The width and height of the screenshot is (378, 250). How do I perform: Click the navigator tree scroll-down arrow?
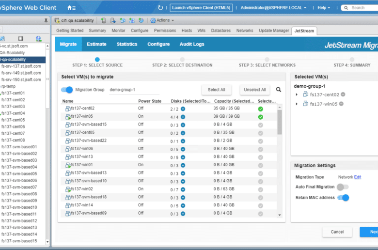click(x=47, y=242)
